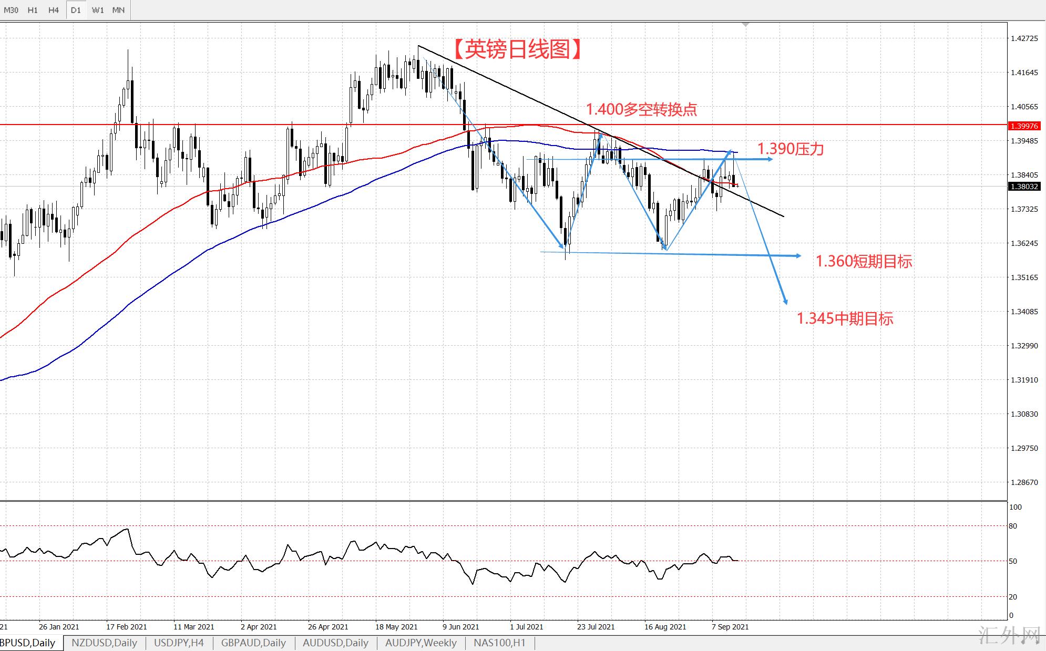The width and height of the screenshot is (1046, 651).
Task: Select the 1.360短期目标 text annotation
Action: 864,261
